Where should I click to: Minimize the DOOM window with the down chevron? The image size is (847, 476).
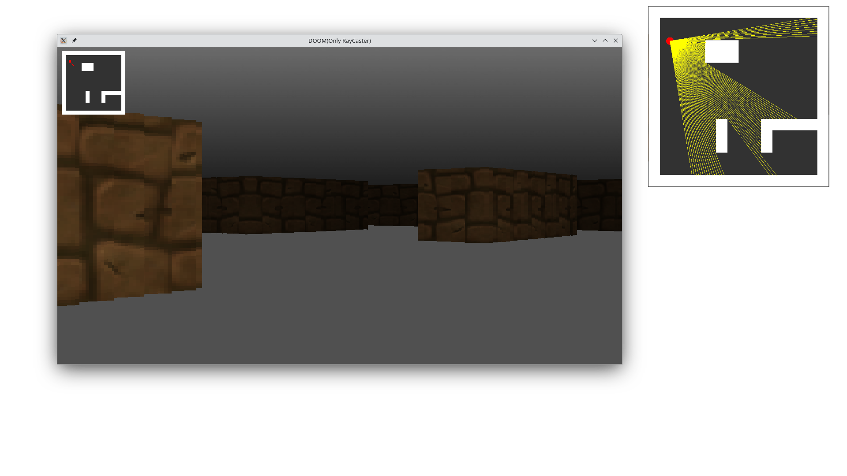click(595, 41)
